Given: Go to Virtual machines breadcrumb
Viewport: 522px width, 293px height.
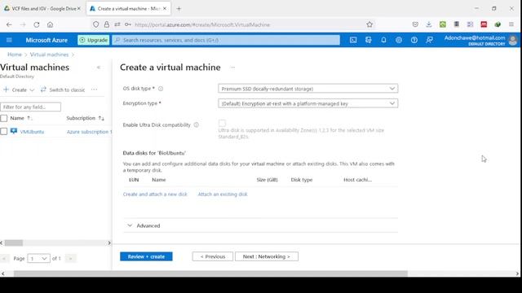Looking at the screenshot, I should (x=49, y=55).
